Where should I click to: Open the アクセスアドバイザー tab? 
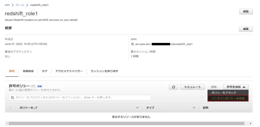pos(69,71)
